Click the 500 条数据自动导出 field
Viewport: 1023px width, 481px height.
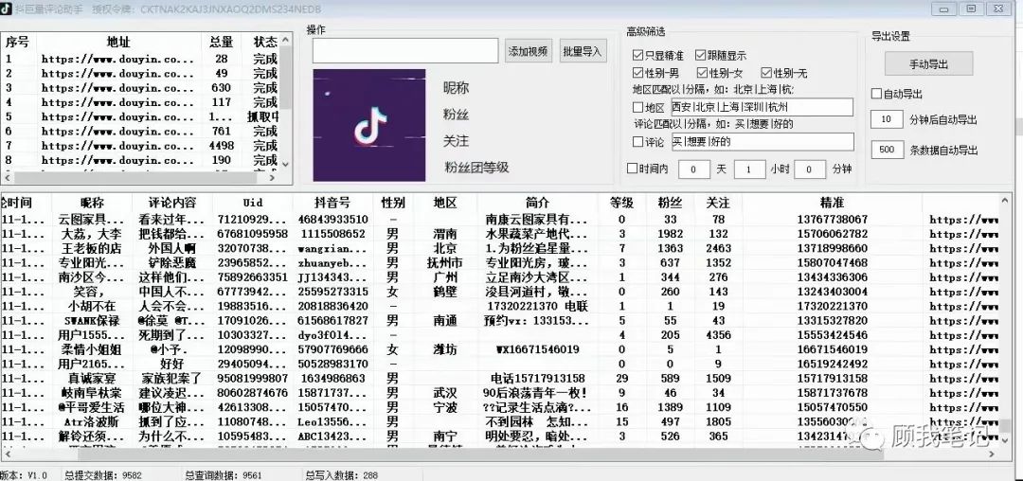pos(888,150)
